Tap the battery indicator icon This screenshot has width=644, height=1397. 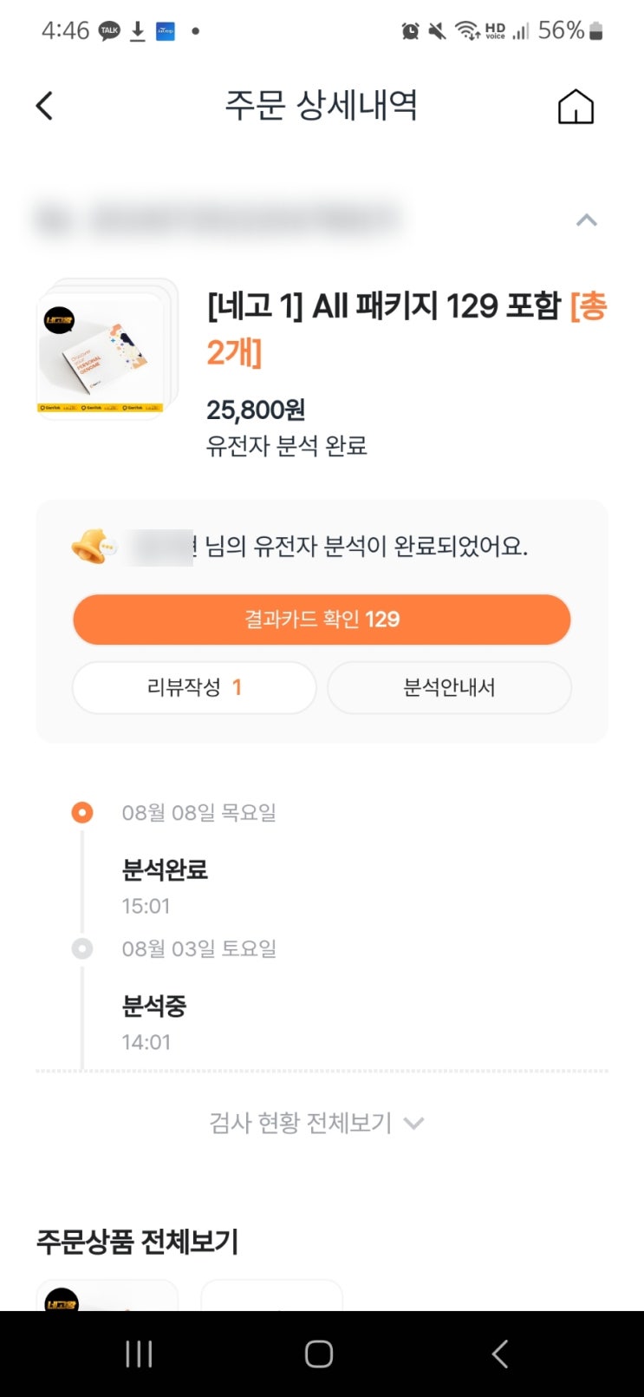(595, 31)
